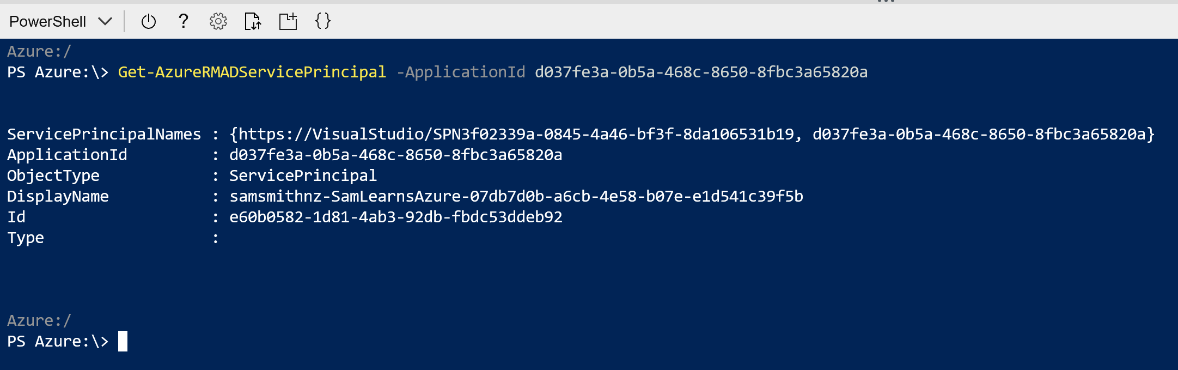The image size is (1178, 370).
Task: Open the editor using the curly braces icon
Action: [x=323, y=21]
